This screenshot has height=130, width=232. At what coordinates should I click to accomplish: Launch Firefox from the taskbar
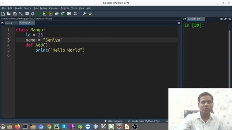pyautogui.click(x=17, y=127)
